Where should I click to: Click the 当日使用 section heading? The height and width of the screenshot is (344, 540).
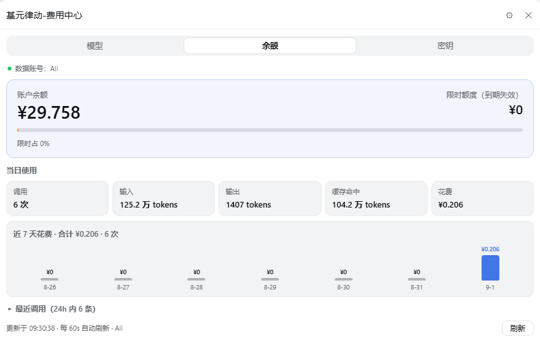(22, 170)
